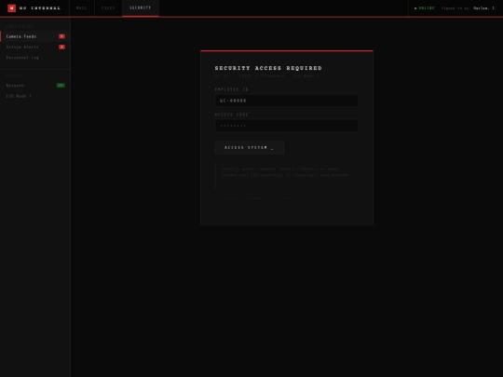Image resolution: width=503 pixels, height=377 pixels.
Task: Select the ESD Node 7 sidebar row
Action: click(35, 96)
